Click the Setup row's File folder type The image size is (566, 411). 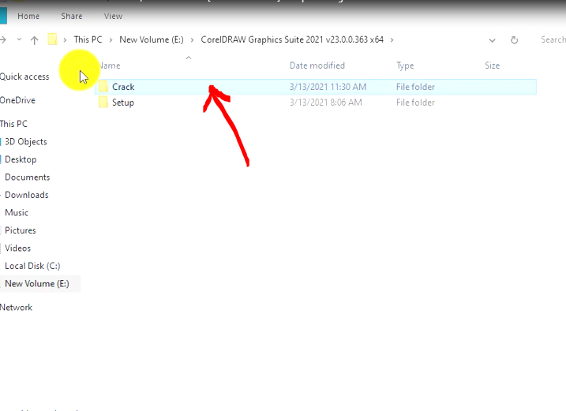coord(415,103)
